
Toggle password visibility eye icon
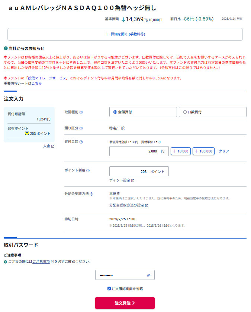[x=148, y=275]
